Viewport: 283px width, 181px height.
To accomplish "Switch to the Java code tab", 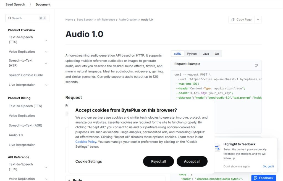I will pos(206,54).
